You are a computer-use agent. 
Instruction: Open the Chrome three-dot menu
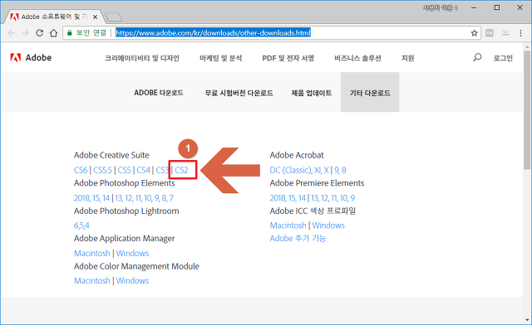pyautogui.click(x=520, y=33)
